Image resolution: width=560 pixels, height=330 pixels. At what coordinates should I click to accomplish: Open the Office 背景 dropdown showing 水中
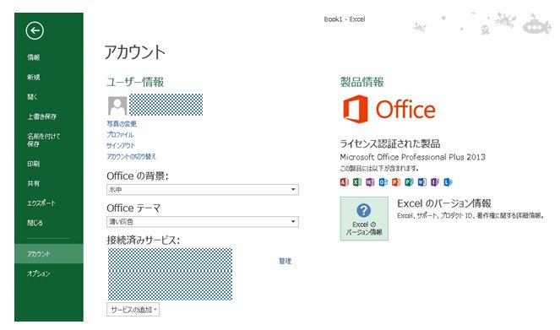coord(203,189)
